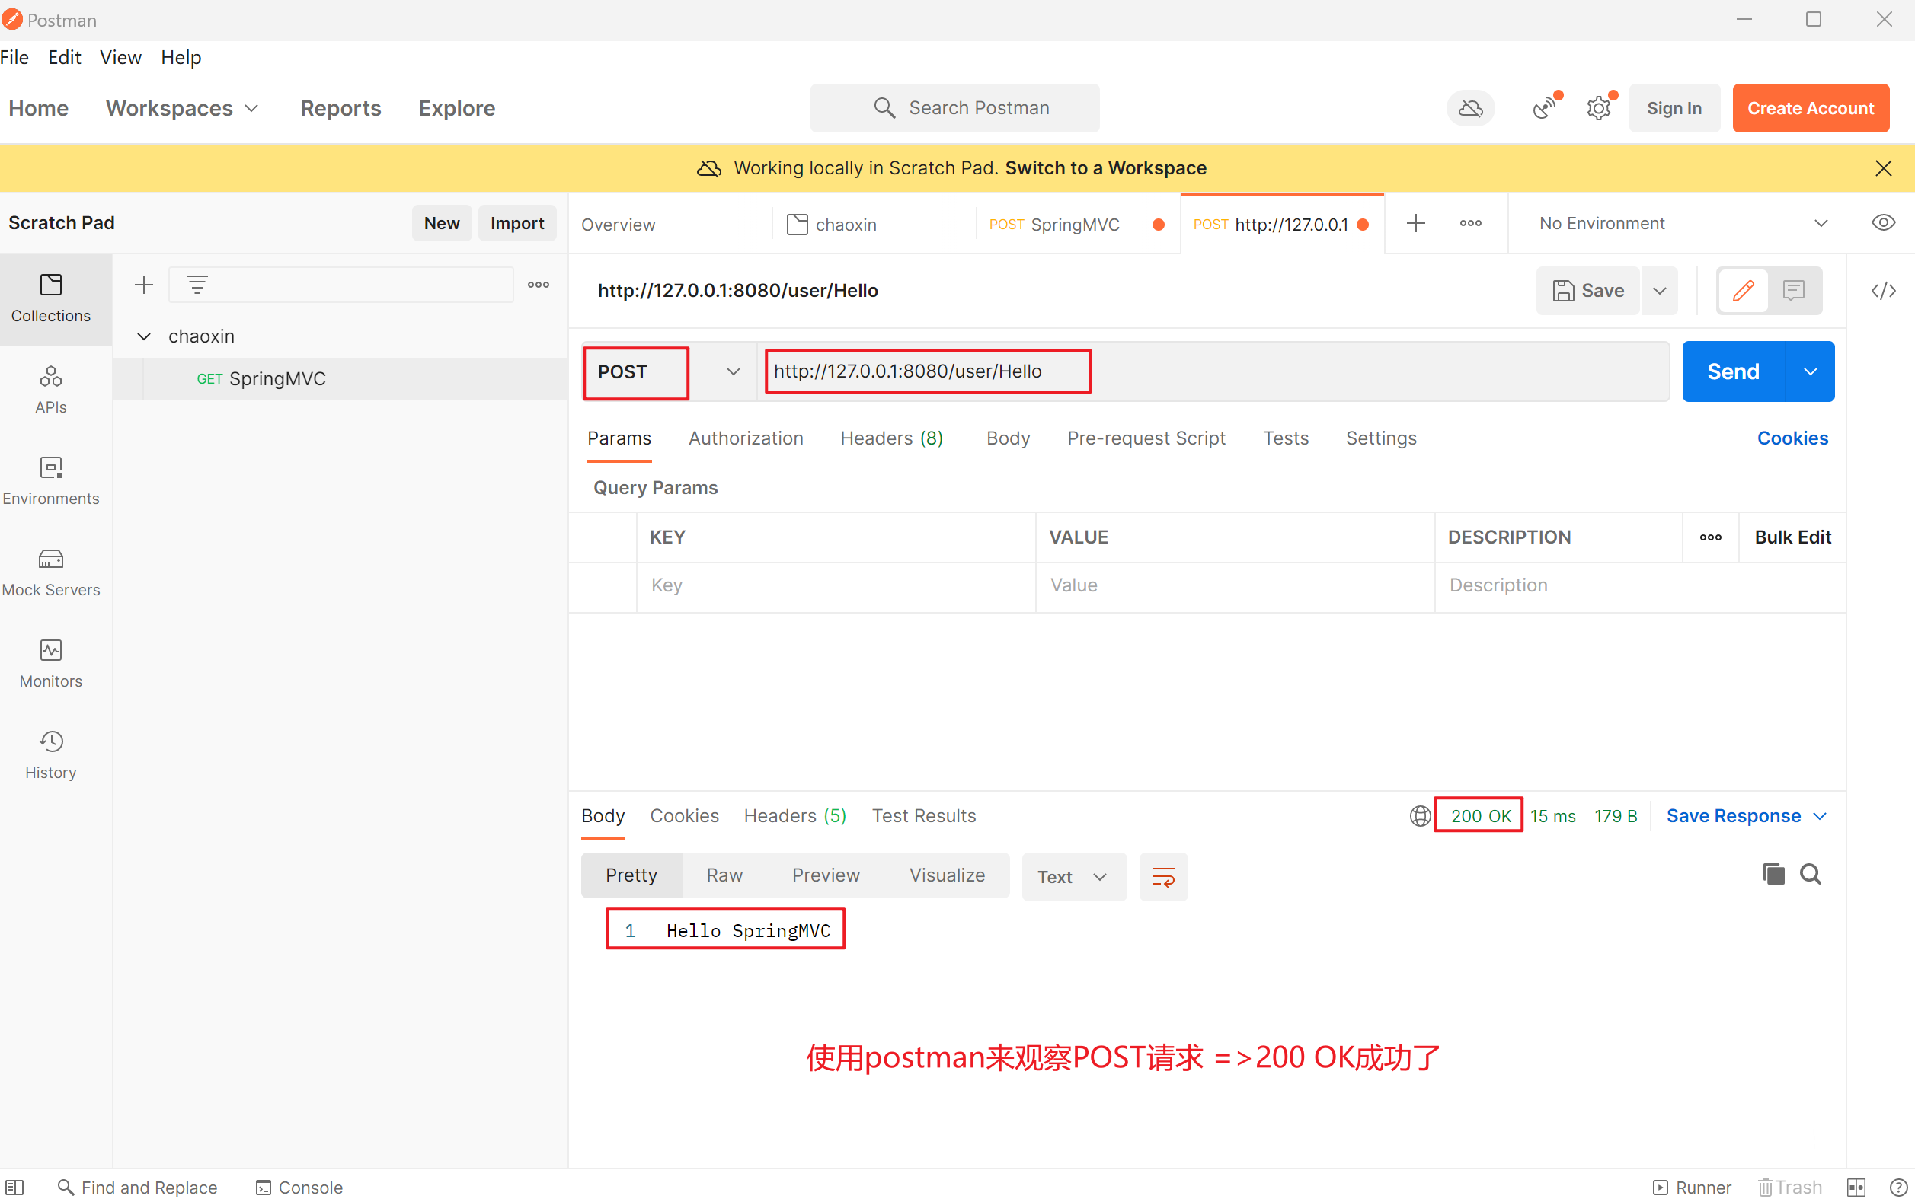Search within the response body

(1810, 874)
